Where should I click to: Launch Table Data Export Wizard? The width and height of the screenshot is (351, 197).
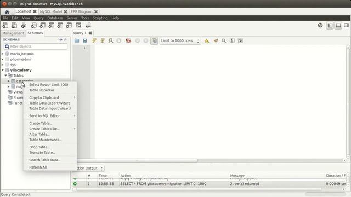(x=50, y=103)
